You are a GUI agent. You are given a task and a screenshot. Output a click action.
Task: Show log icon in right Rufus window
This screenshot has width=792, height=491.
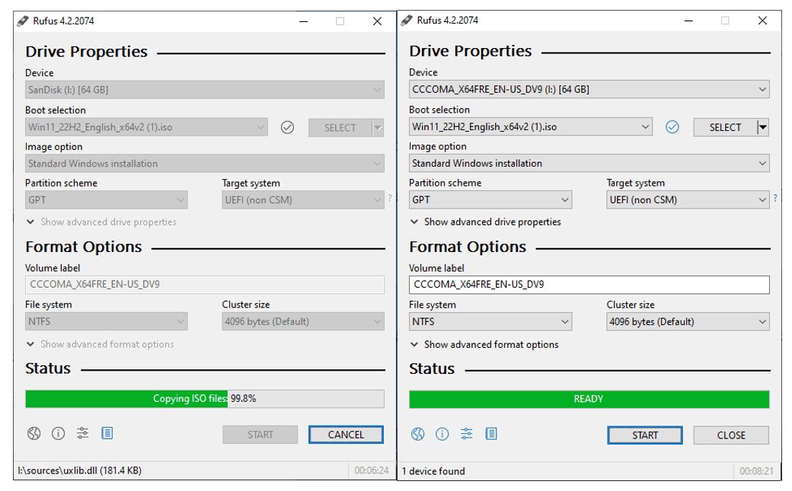point(491,433)
